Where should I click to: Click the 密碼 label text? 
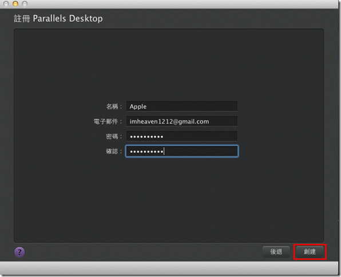tap(112, 136)
